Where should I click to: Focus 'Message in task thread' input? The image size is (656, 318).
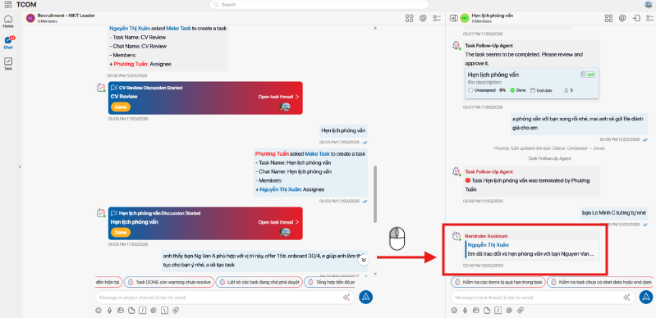pyautogui.click(x=543, y=298)
